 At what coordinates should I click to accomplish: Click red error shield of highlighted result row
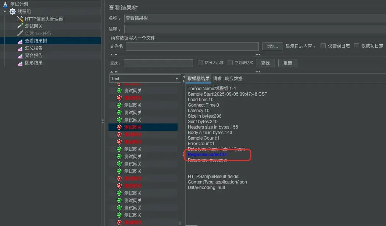tap(119, 127)
